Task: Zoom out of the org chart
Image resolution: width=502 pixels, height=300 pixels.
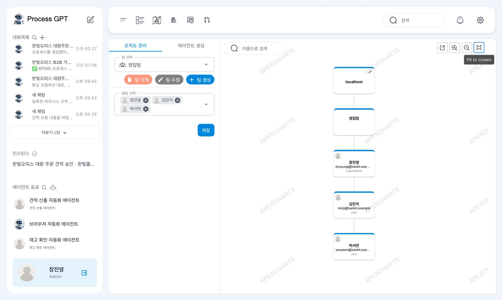Action: point(467,48)
